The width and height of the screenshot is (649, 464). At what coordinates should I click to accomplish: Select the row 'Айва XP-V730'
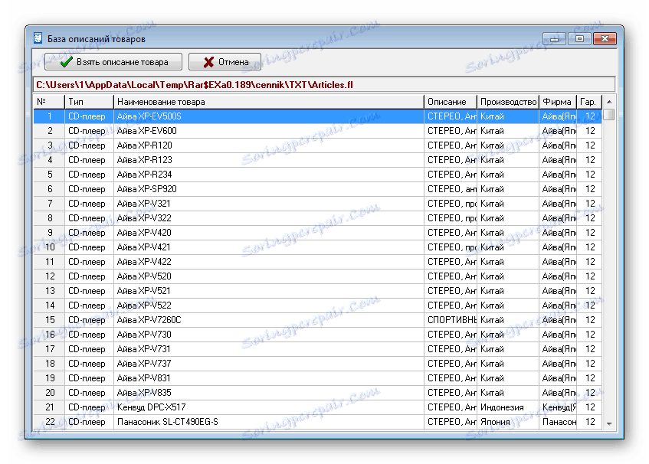pos(317,335)
